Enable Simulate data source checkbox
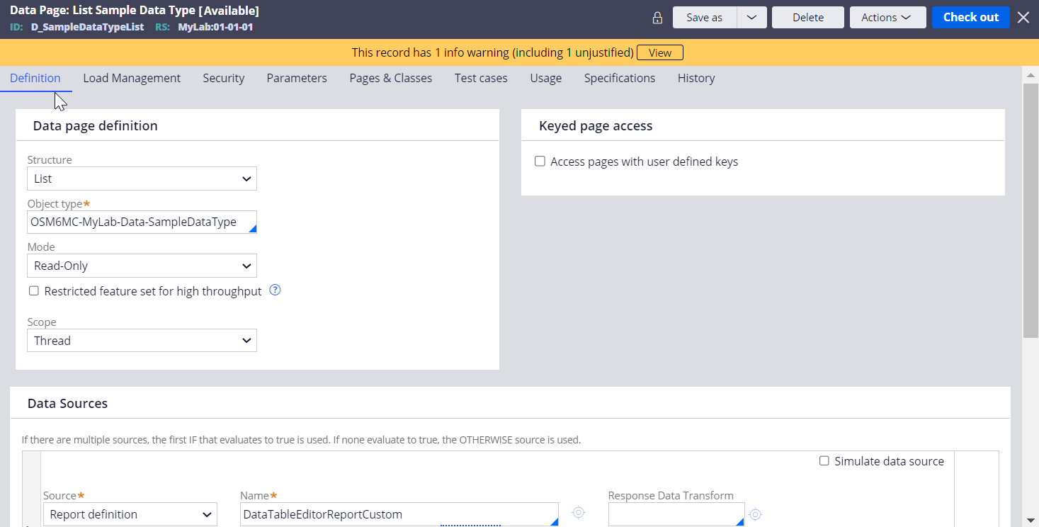 pyautogui.click(x=824, y=461)
